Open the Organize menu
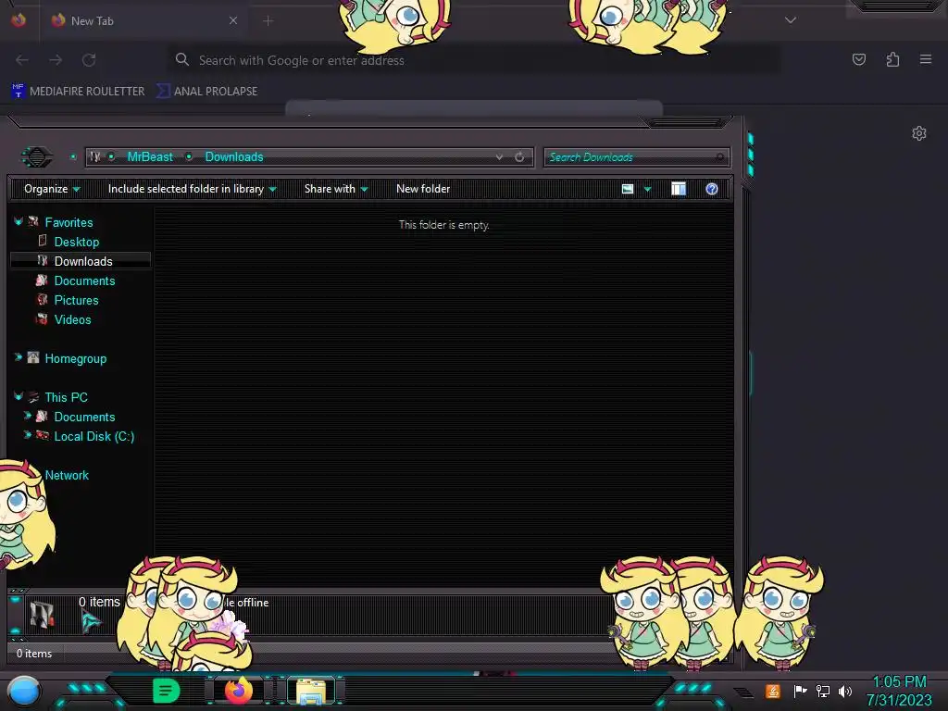This screenshot has height=711, width=948. coord(52,189)
